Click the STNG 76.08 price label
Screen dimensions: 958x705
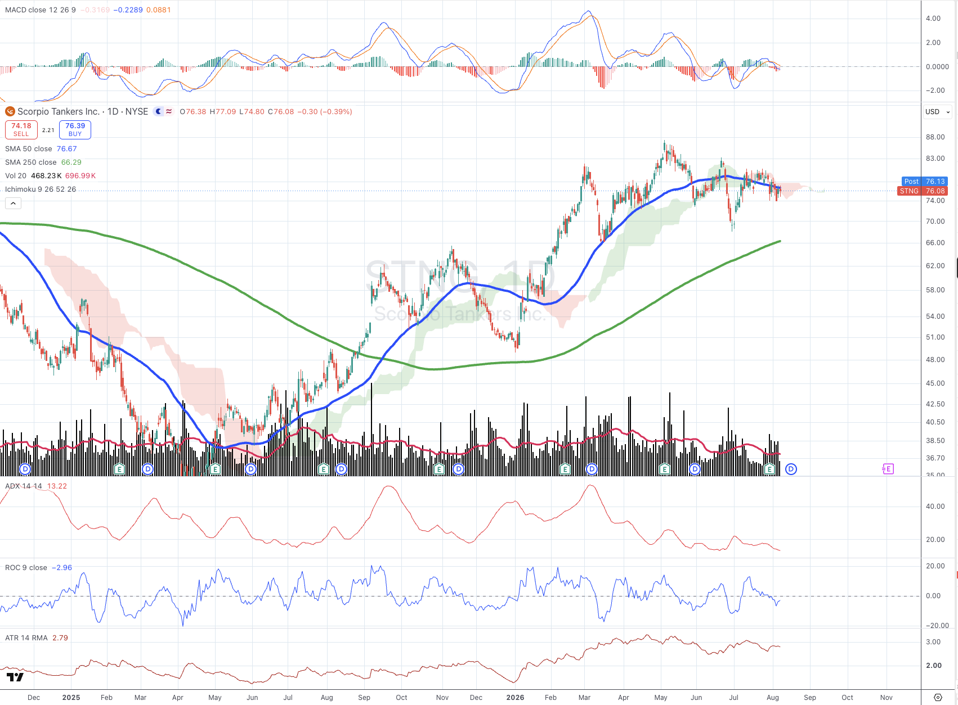pyautogui.click(x=923, y=191)
